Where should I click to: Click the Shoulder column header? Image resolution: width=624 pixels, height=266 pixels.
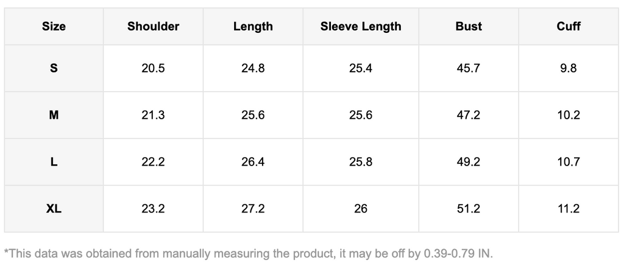pyautogui.click(x=153, y=26)
